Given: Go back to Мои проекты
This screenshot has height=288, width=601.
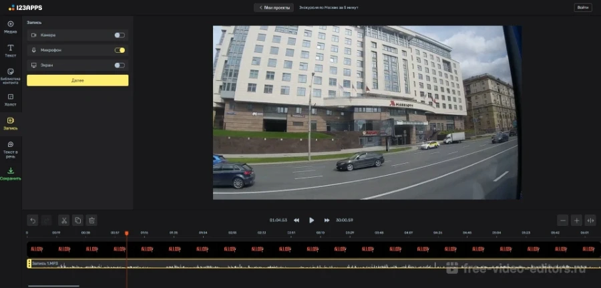Looking at the screenshot, I should point(274,7).
